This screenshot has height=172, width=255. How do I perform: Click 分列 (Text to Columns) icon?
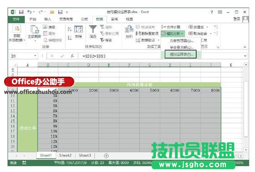(x=129, y=32)
